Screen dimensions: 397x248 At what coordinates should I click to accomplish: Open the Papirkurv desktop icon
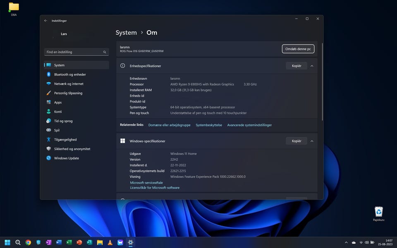[x=378, y=212]
